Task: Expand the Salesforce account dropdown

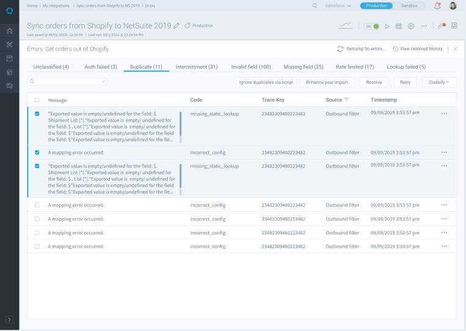Action: pyautogui.click(x=338, y=5)
